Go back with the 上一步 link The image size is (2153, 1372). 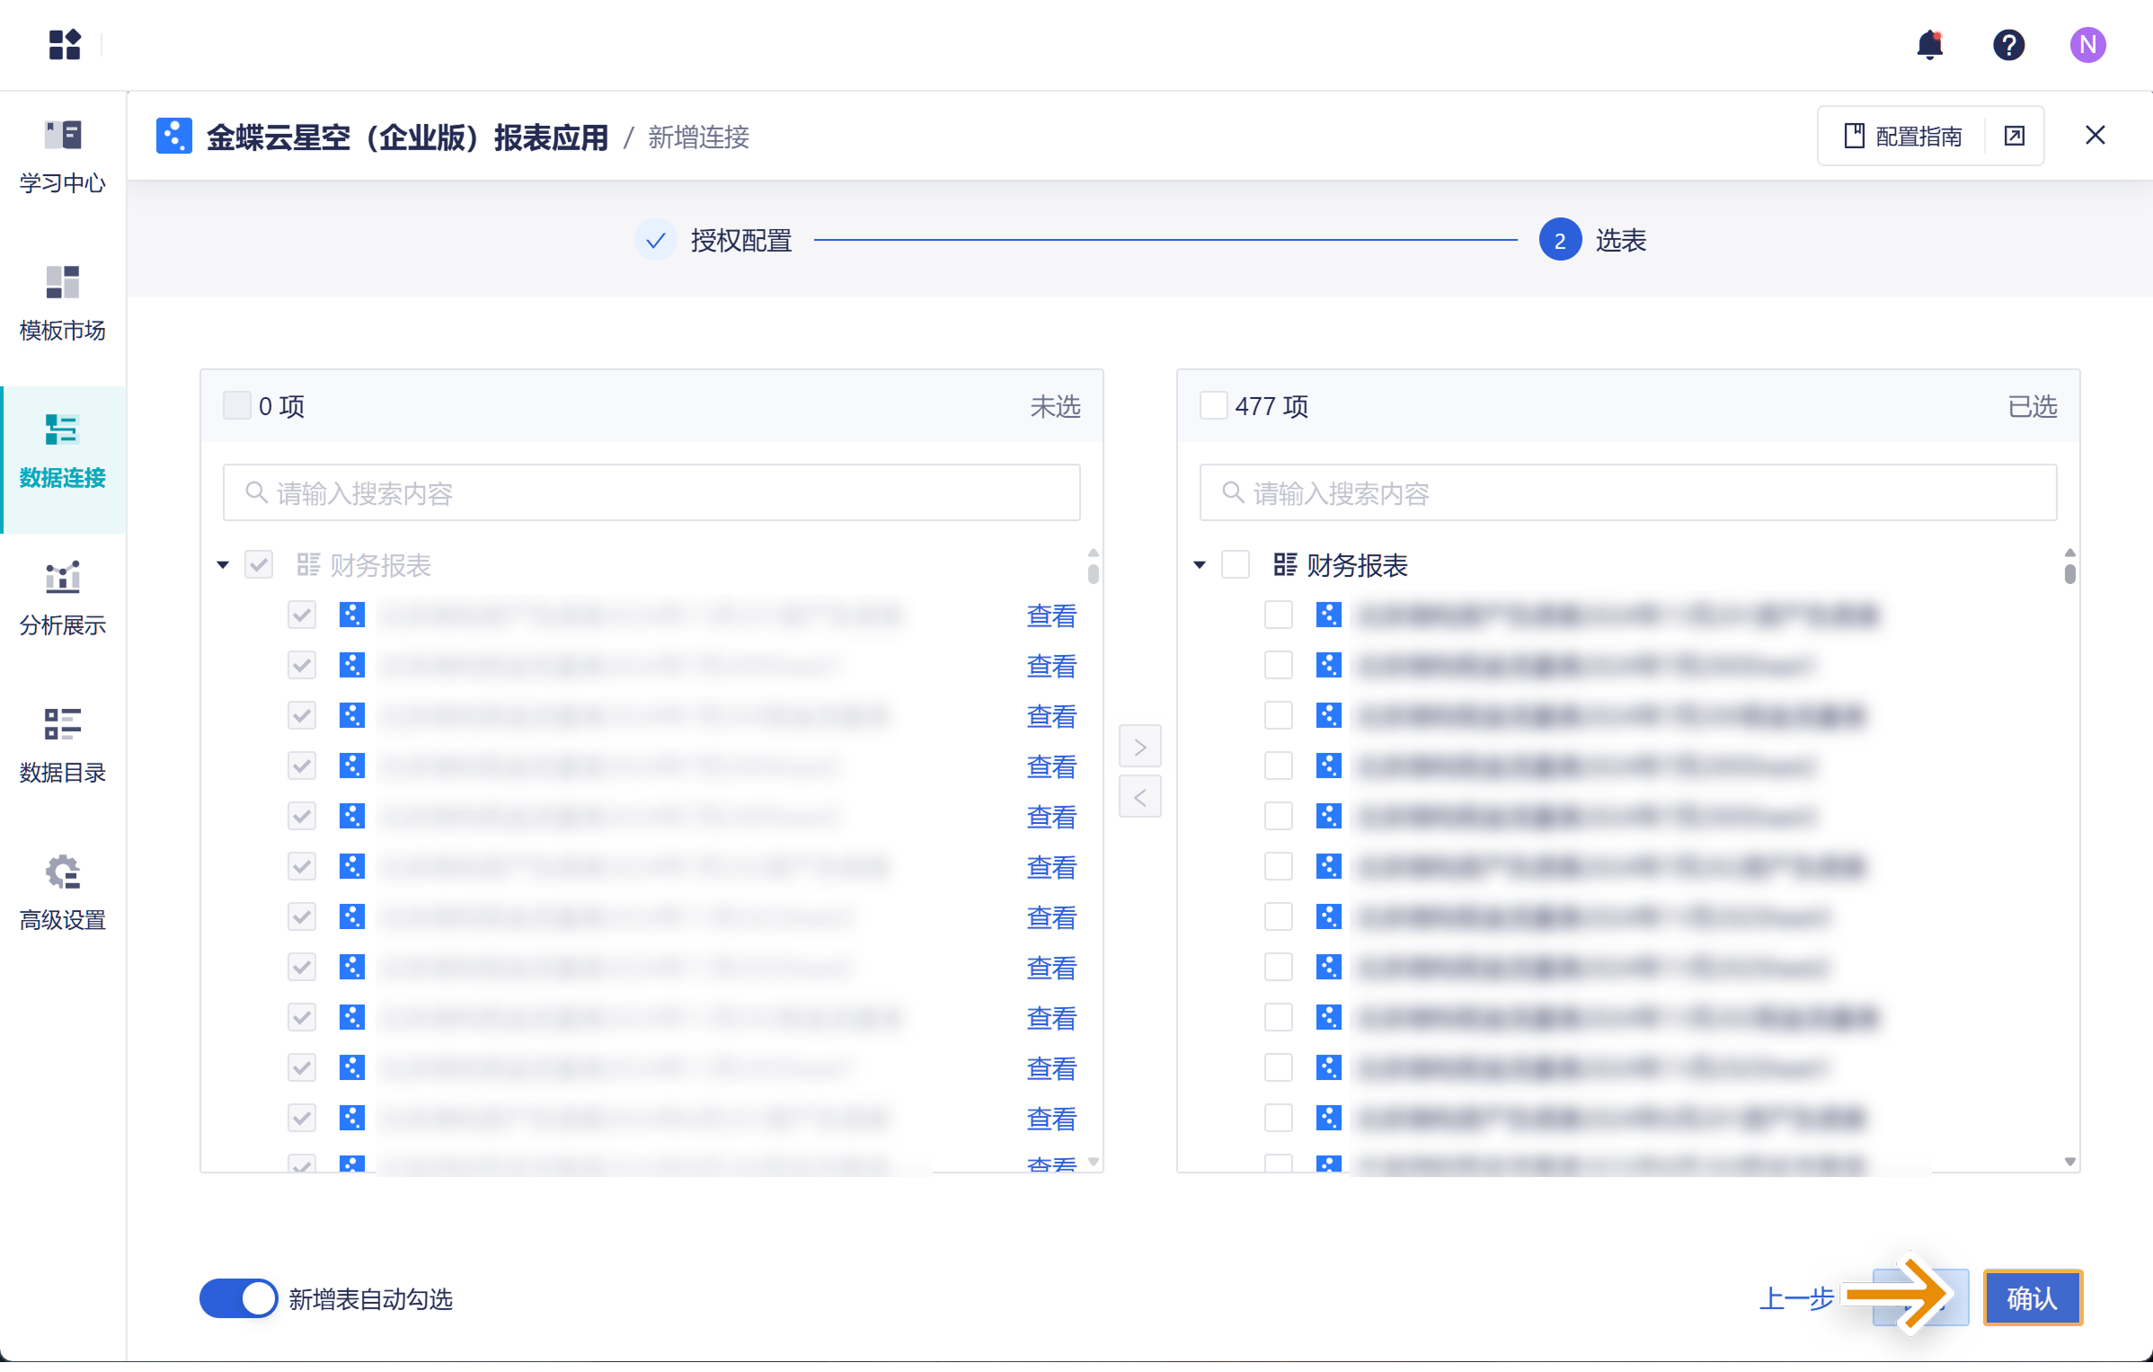coord(1795,1298)
